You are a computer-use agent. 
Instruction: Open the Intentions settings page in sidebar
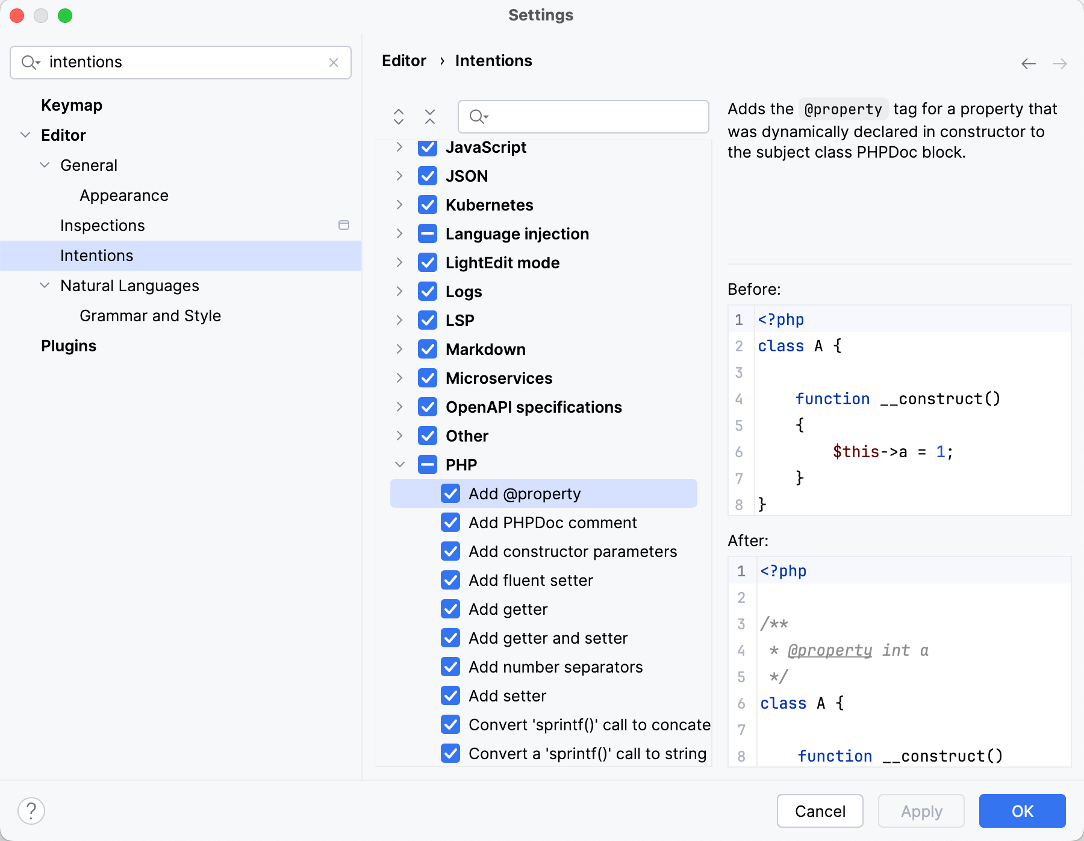(x=96, y=255)
